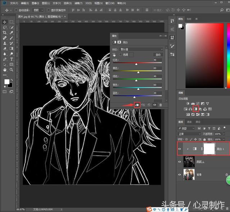Click the reset adjustment defaults icon
The image size is (230, 212).
coord(149,105)
